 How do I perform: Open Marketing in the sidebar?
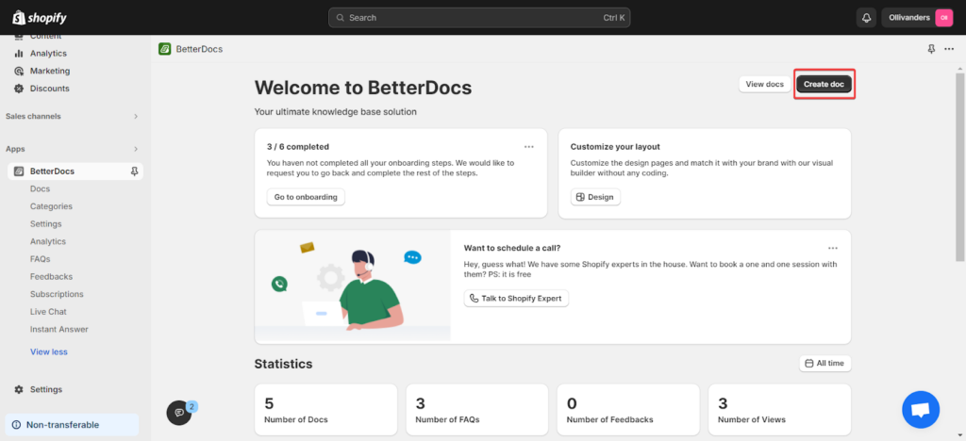(x=50, y=71)
